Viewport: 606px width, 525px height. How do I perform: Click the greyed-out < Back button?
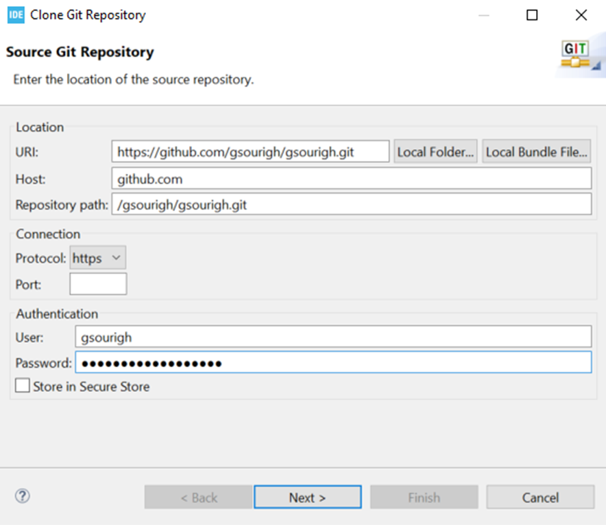(199, 497)
